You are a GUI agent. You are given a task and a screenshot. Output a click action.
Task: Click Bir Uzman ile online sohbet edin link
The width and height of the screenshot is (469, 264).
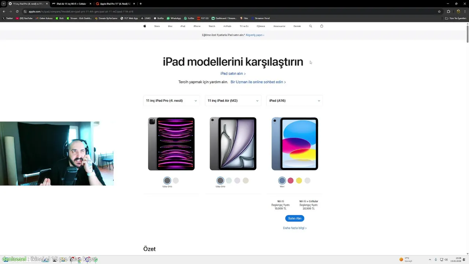pos(258,82)
